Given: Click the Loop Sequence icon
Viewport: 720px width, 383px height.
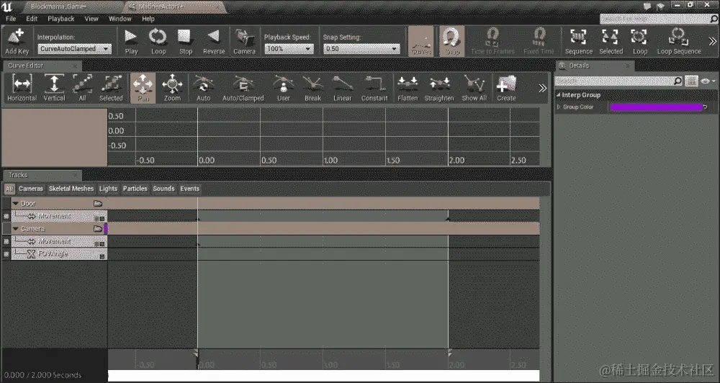Looking at the screenshot, I should [679, 41].
